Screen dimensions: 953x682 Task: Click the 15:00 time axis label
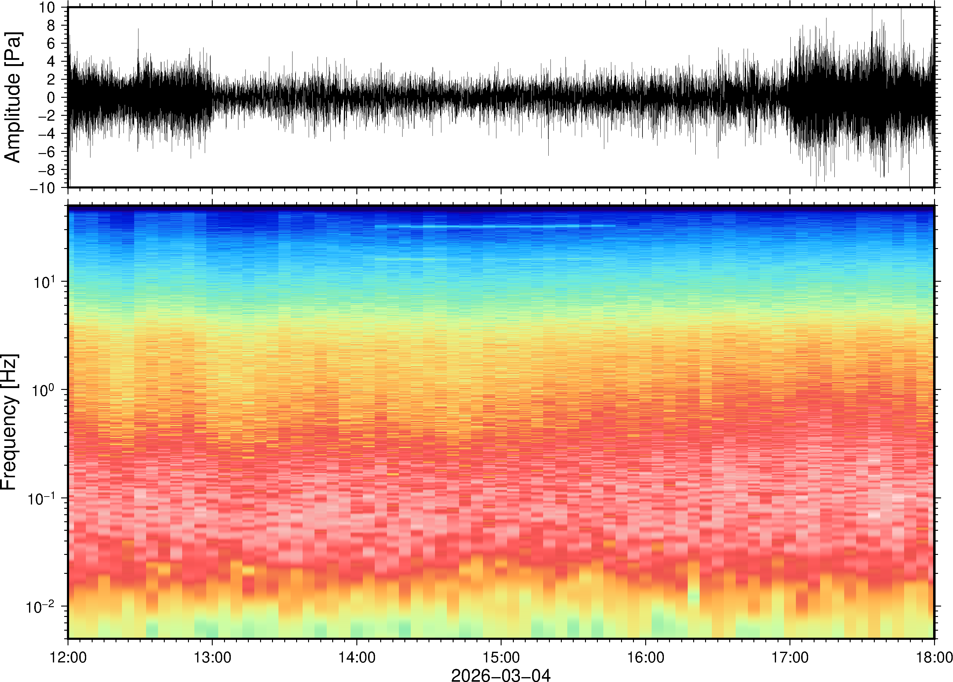click(x=501, y=657)
